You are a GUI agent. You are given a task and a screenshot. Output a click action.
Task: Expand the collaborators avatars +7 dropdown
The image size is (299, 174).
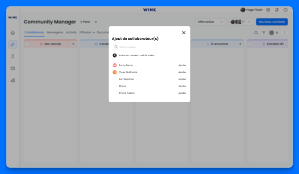tap(241, 22)
